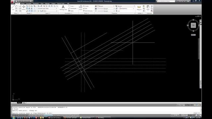212x119 pixels.
Task: Toggle OSNAP in status bar
Action: (x=50, y=115)
